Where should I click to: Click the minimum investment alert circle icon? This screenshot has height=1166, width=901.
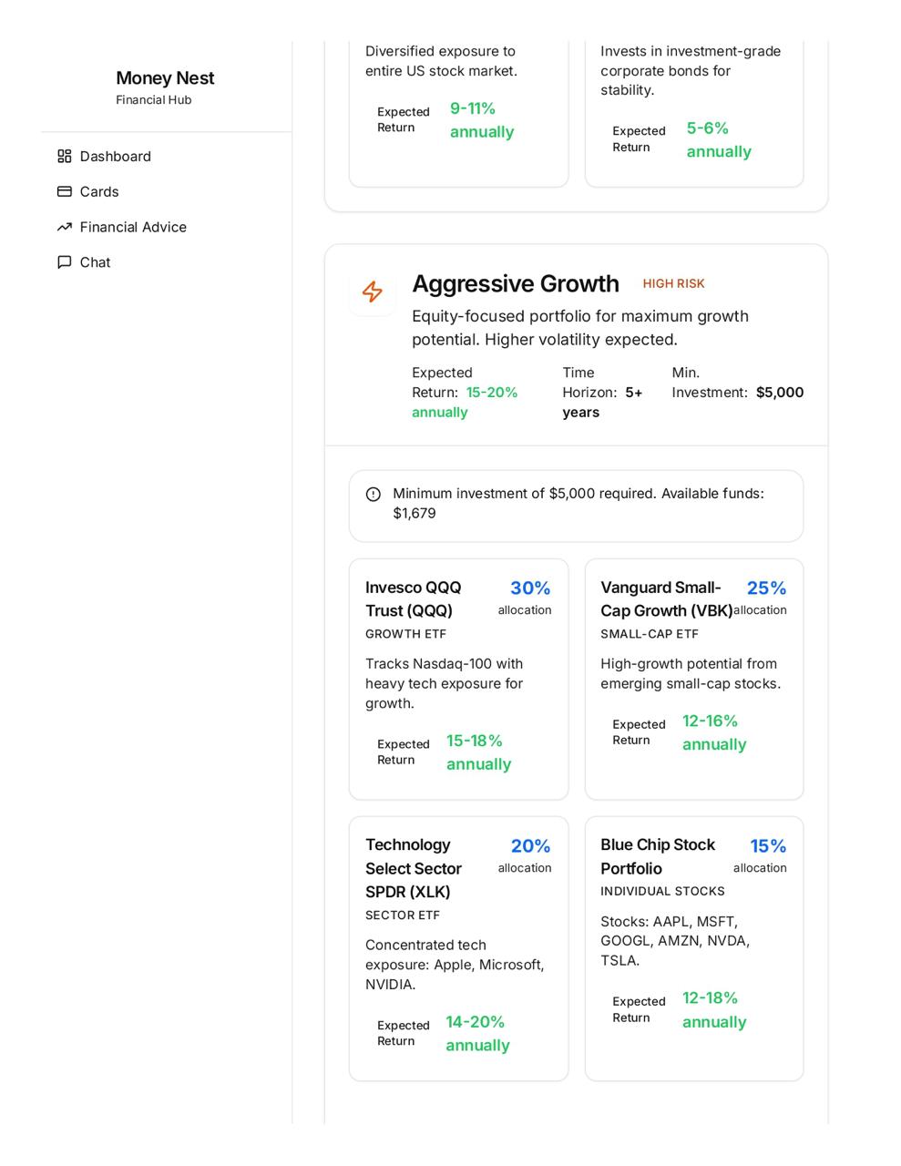tap(374, 495)
